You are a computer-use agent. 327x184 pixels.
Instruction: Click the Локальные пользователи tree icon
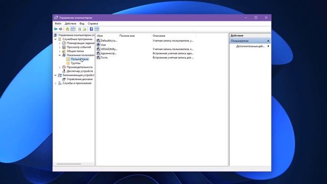(64, 55)
